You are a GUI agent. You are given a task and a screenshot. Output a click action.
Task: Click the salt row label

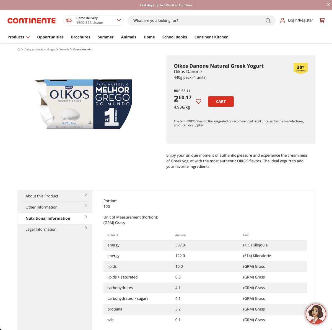point(110,320)
